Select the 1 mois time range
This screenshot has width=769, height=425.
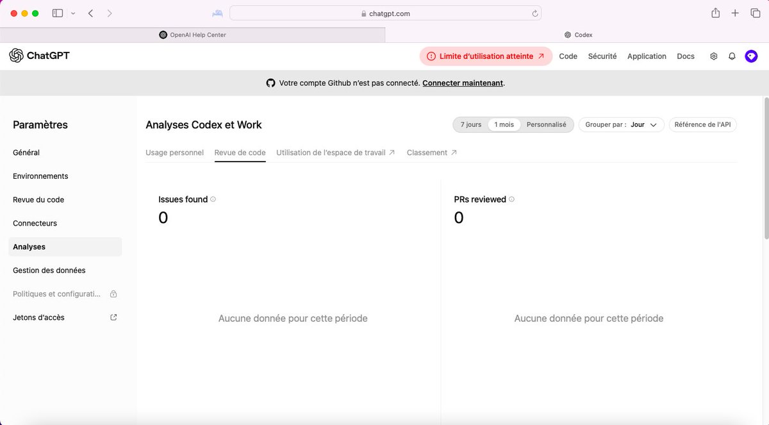[504, 124]
